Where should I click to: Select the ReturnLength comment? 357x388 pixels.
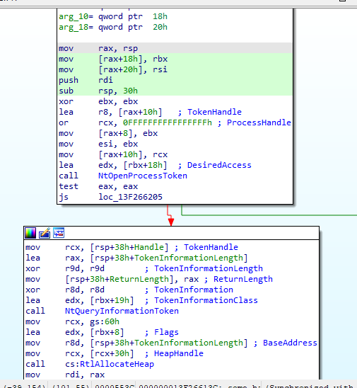tap(243, 279)
